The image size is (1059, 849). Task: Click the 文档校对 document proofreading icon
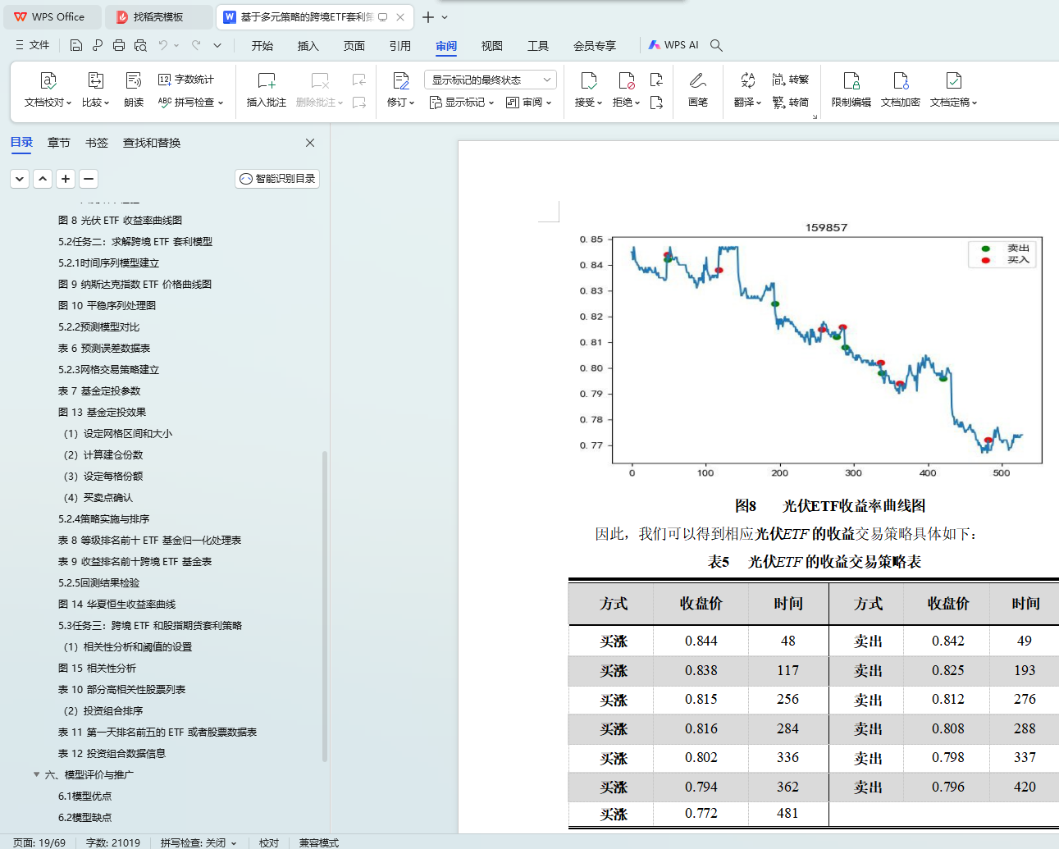point(48,81)
